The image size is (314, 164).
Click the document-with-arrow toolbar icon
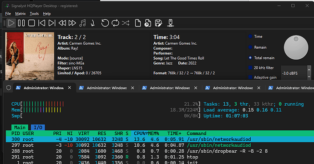pos(148,23)
